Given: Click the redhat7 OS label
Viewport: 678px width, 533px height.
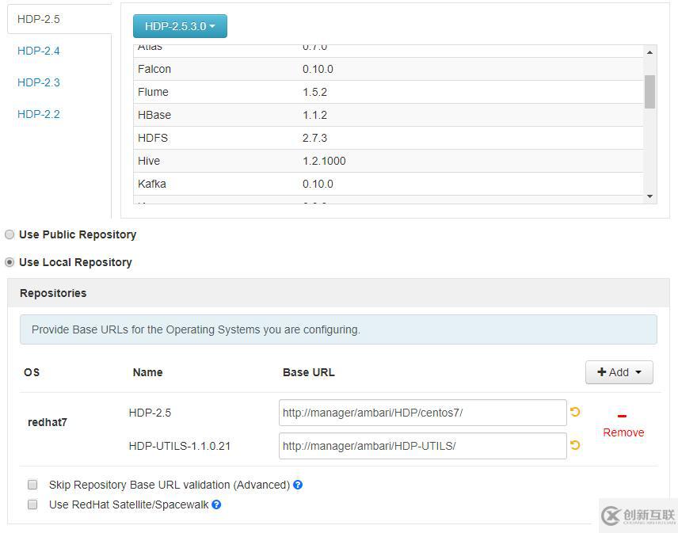Looking at the screenshot, I should click(48, 422).
